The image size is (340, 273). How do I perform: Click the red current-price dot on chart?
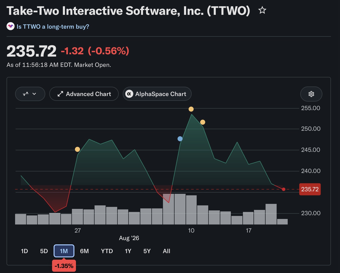(x=284, y=189)
